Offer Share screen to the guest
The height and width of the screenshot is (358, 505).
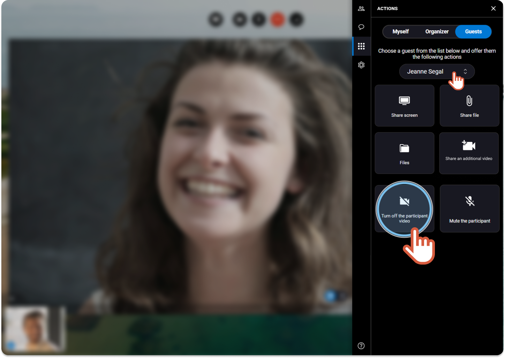pyautogui.click(x=405, y=106)
